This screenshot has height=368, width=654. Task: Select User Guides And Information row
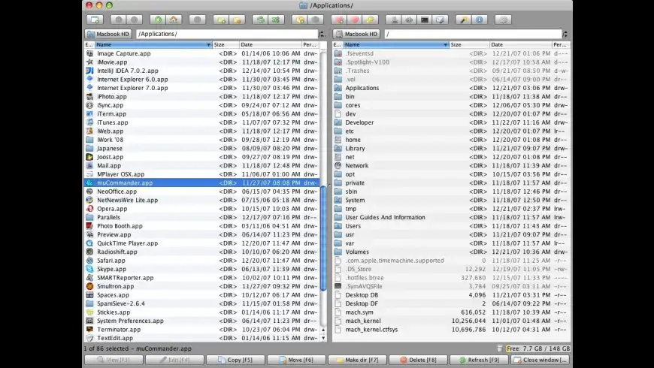(x=451, y=218)
